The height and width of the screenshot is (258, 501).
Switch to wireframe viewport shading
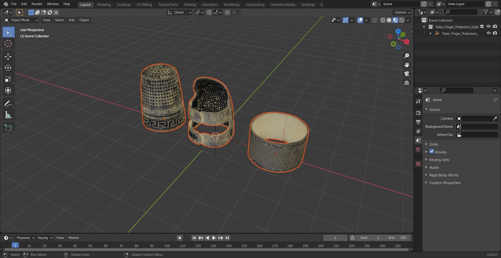pyautogui.click(x=383, y=20)
